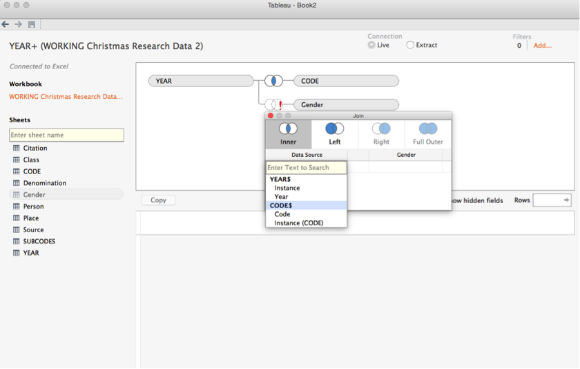
Task: Select the Inner join type
Action: click(x=289, y=134)
